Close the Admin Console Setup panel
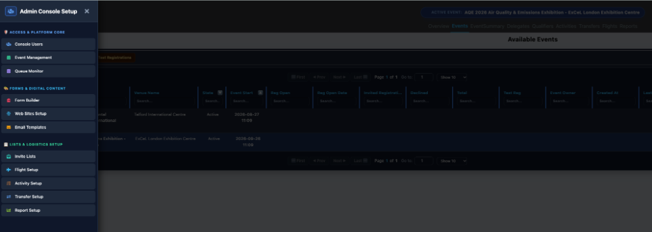 point(87,11)
